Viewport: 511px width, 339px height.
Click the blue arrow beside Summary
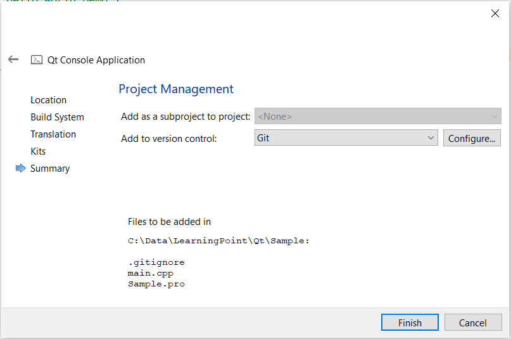click(x=20, y=168)
